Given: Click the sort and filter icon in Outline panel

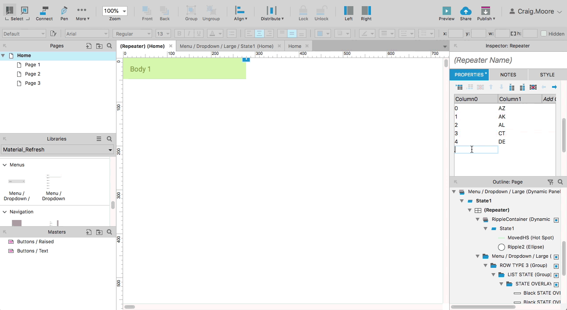Looking at the screenshot, I should (550, 182).
